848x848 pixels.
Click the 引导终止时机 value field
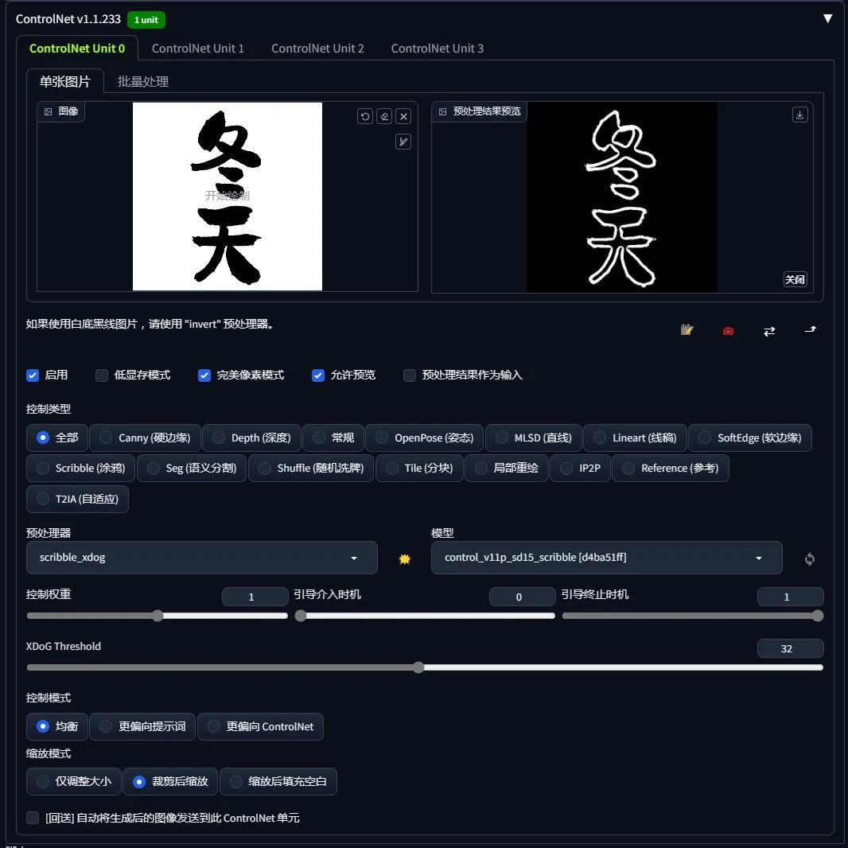(790, 597)
